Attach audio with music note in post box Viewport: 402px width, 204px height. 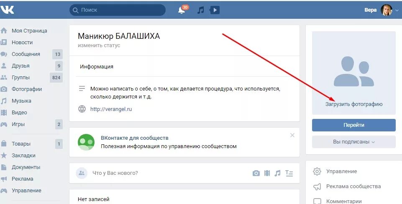click(x=277, y=173)
